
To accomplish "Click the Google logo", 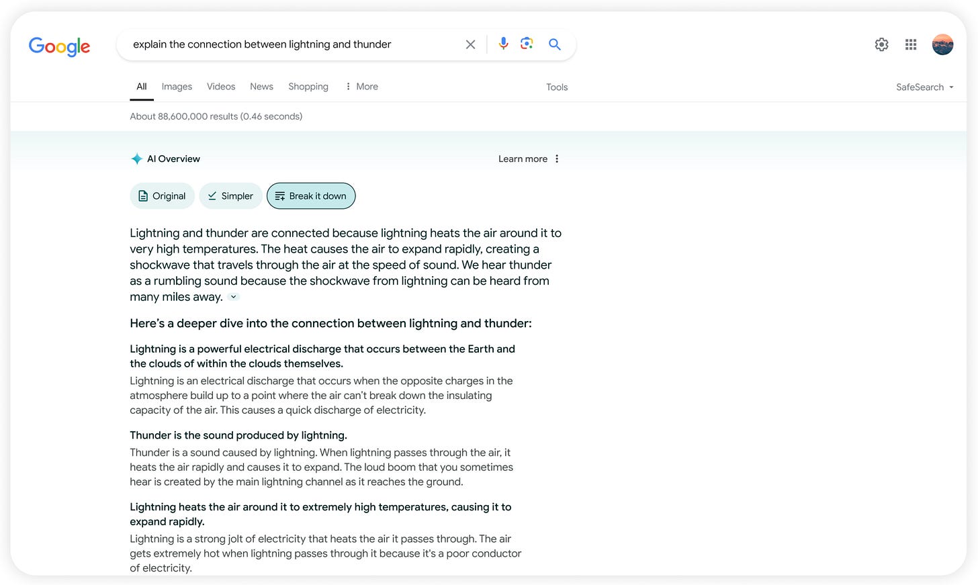I will point(59,46).
